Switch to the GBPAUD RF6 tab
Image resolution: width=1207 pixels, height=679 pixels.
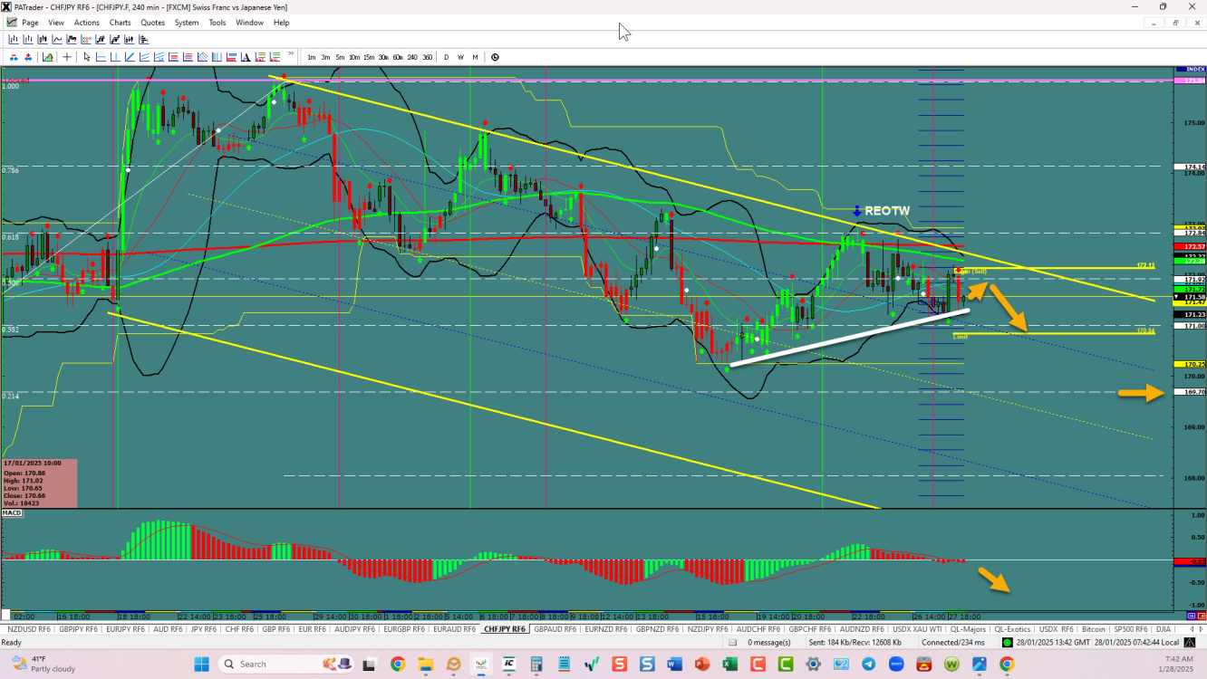[x=555, y=628]
